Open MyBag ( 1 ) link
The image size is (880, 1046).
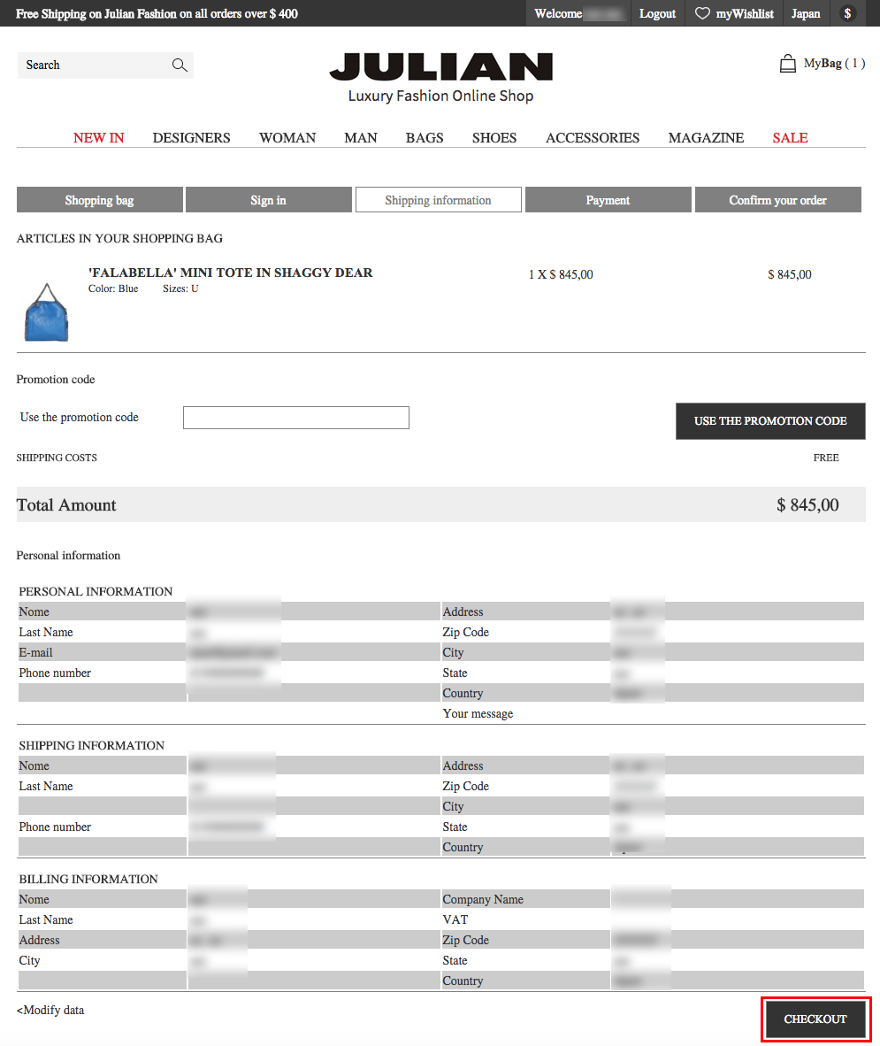[834, 64]
